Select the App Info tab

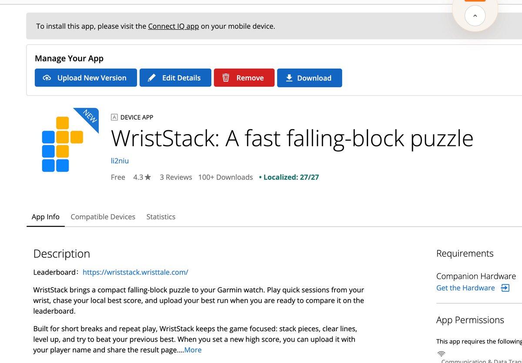[46, 217]
